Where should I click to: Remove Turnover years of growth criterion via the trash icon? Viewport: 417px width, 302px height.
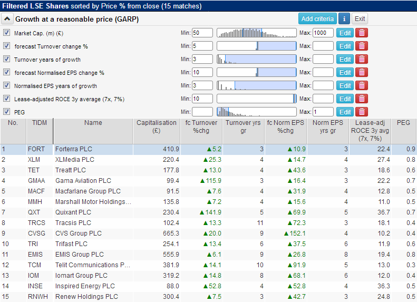pos(362,59)
